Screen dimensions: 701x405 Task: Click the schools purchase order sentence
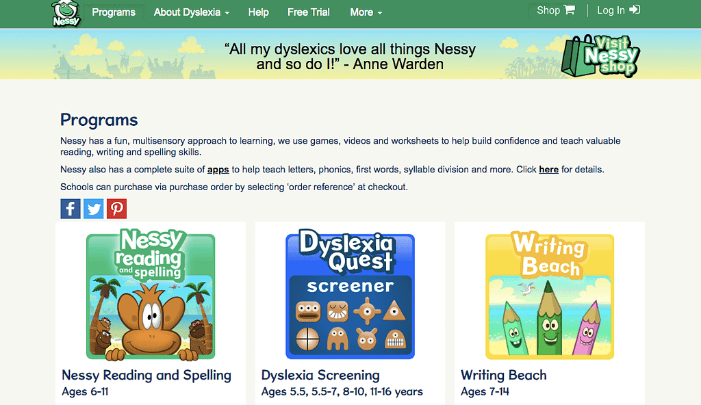pyautogui.click(x=234, y=187)
